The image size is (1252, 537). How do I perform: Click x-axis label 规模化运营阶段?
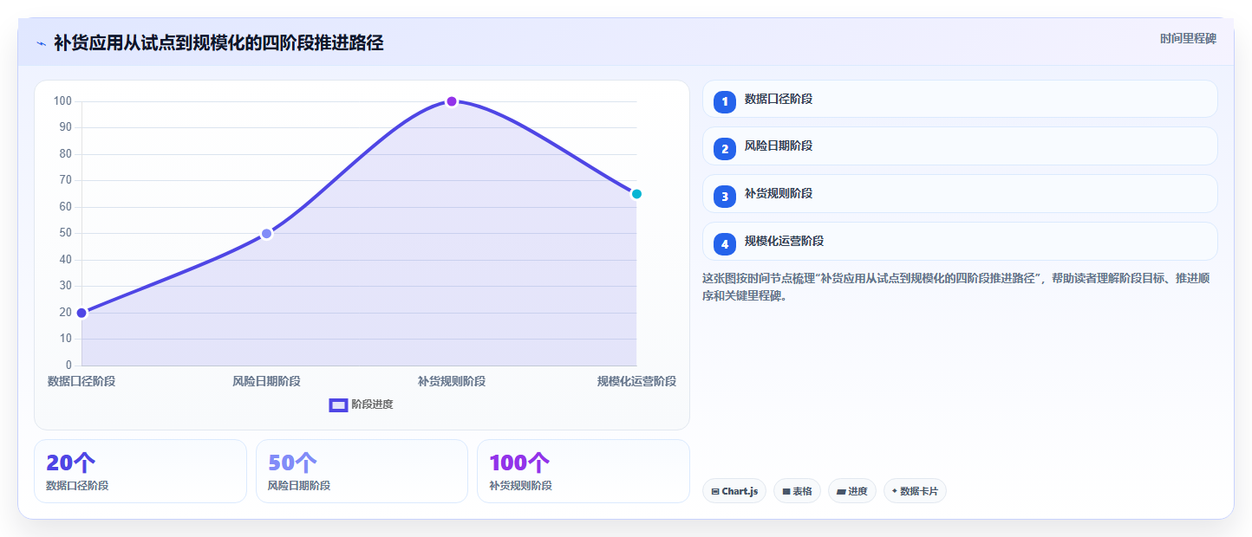(x=636, y=381)
